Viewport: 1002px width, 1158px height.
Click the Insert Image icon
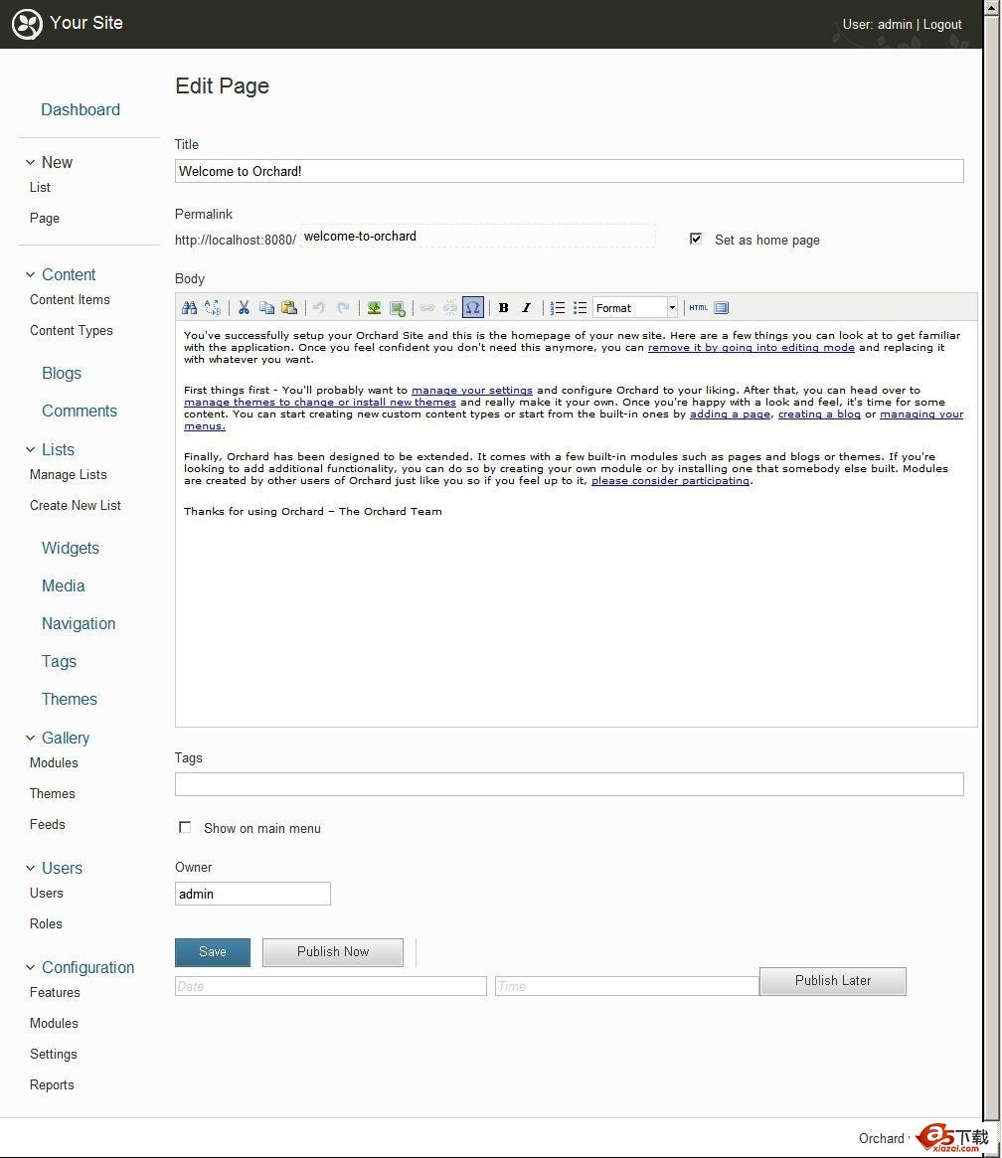click(x=373, y=307)
